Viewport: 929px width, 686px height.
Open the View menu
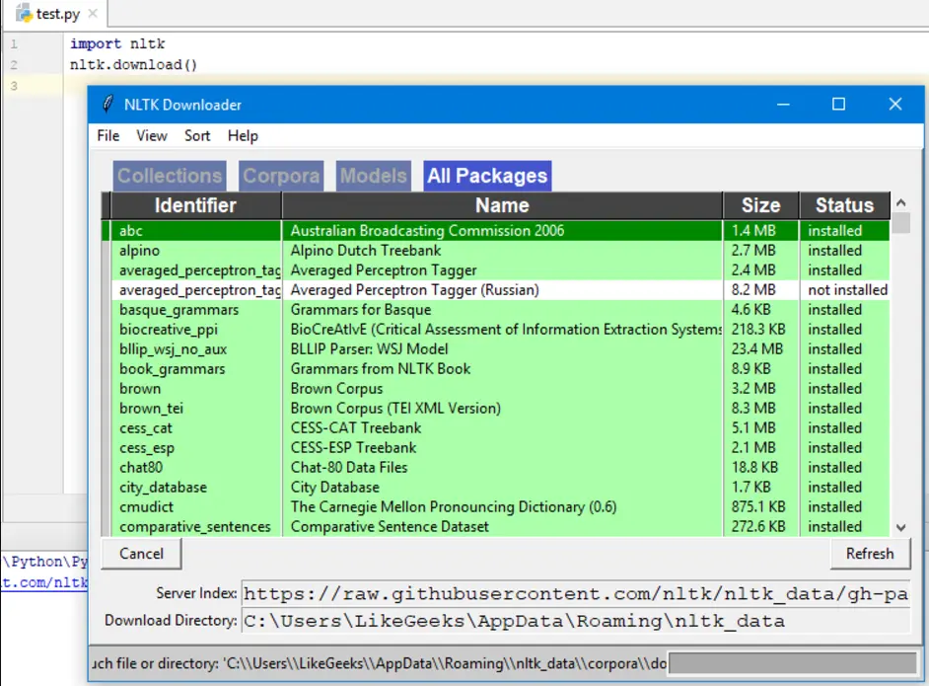pos(152,136)
